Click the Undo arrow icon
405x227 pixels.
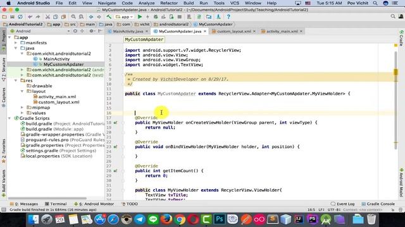tap(30, 17)
